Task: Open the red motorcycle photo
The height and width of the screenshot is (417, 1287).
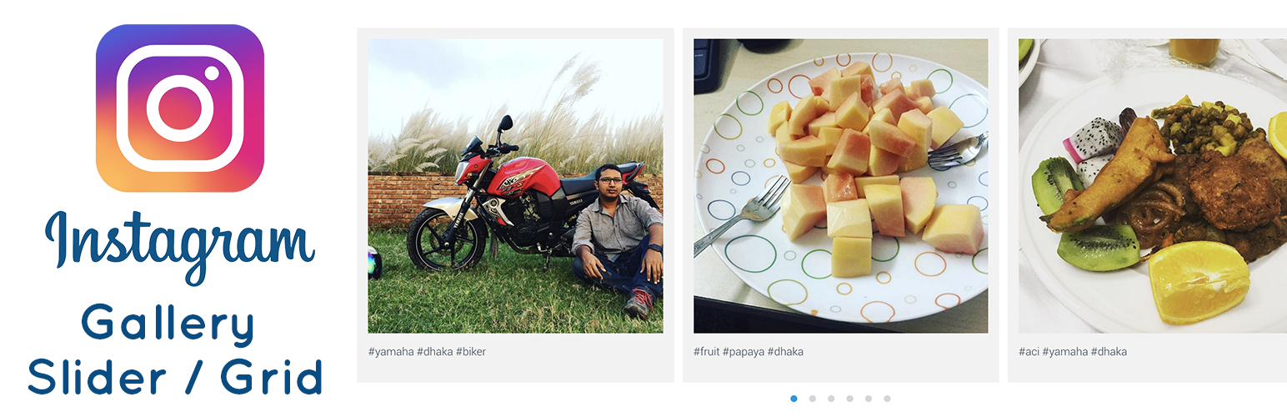Action: click(x=515, y=186)
